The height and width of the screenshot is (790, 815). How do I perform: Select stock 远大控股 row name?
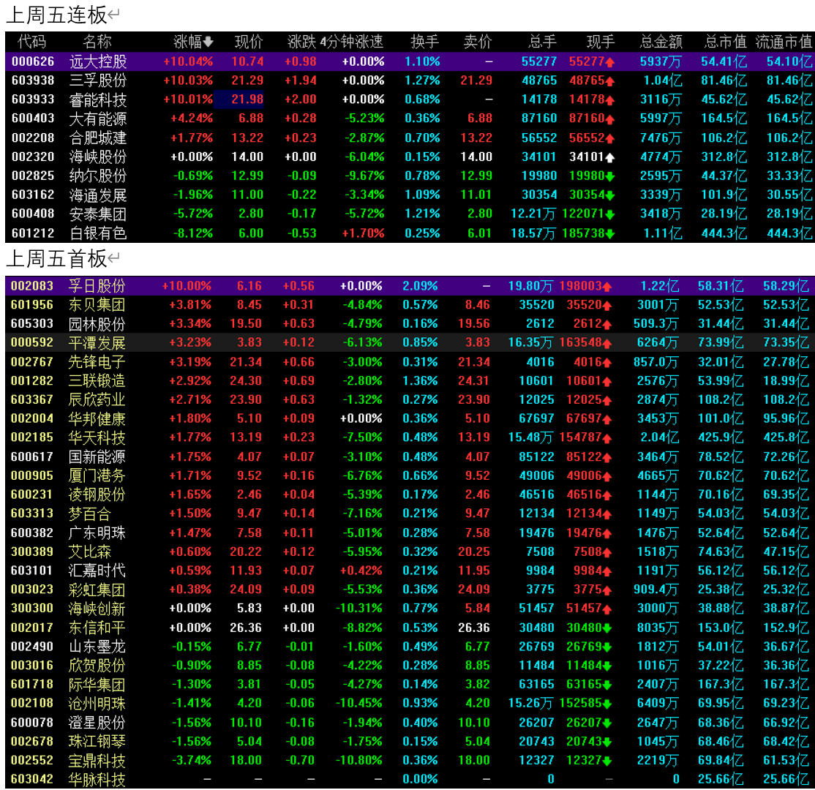(x=98, y=61)
